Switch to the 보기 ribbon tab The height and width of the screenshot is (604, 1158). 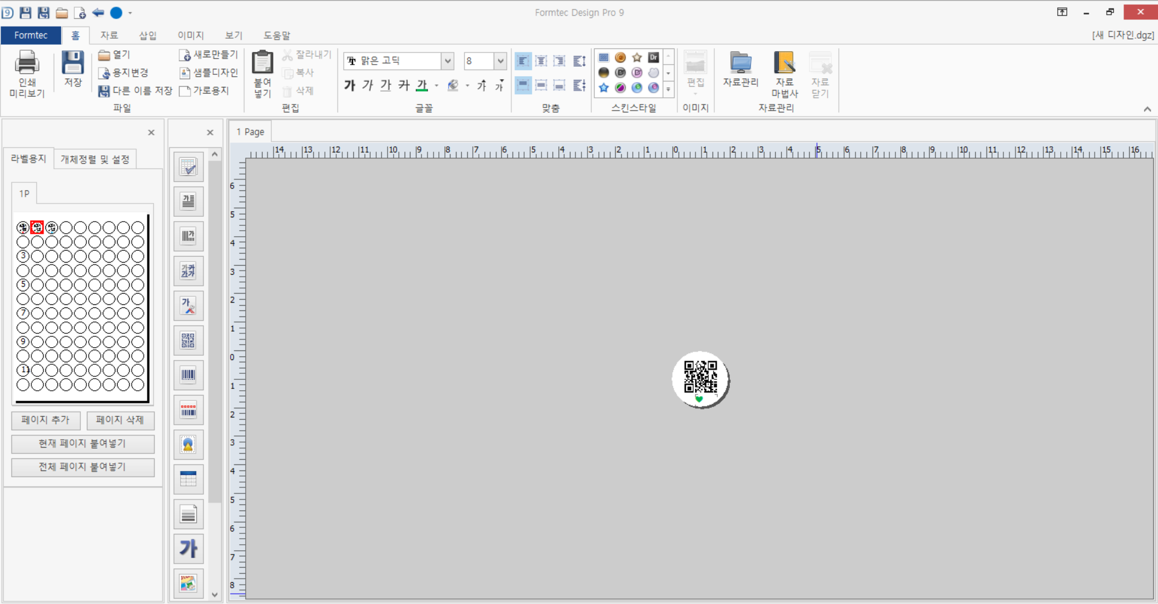pos(234,36)
